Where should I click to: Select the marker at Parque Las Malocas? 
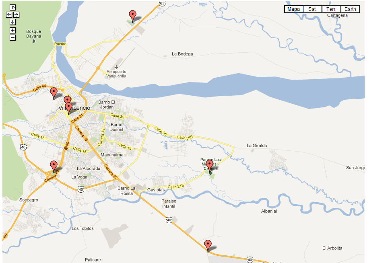coord(209,164)
